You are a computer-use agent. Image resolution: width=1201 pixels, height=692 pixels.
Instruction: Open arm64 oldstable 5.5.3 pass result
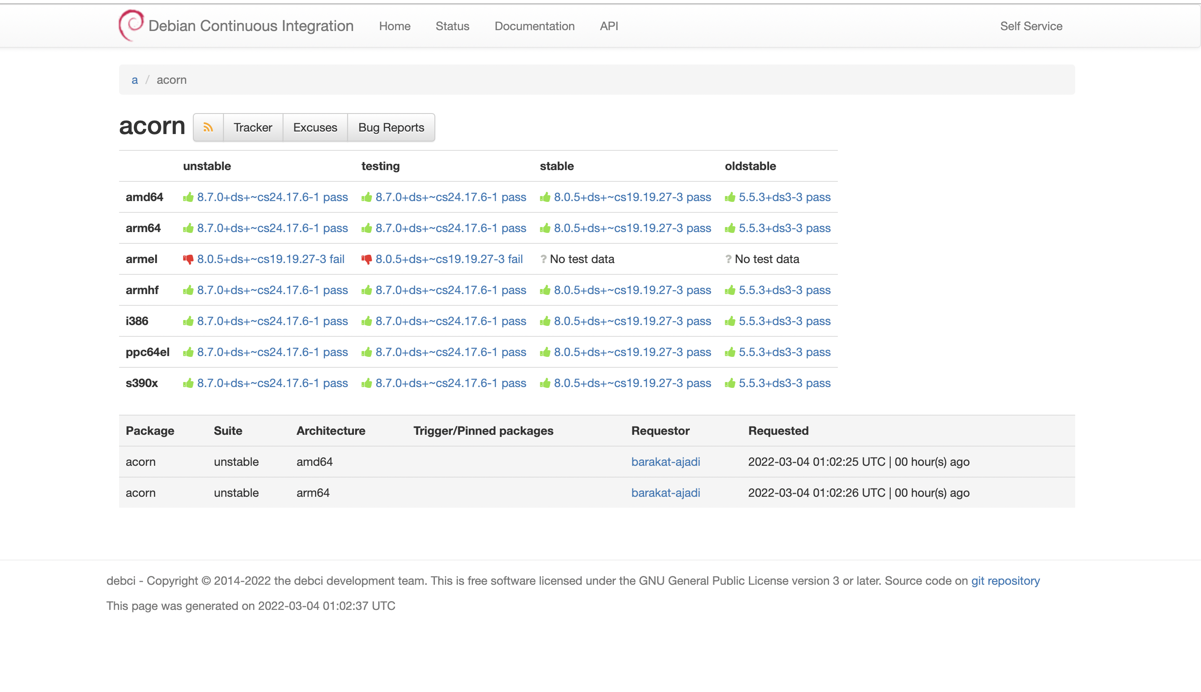pos(785,228)
